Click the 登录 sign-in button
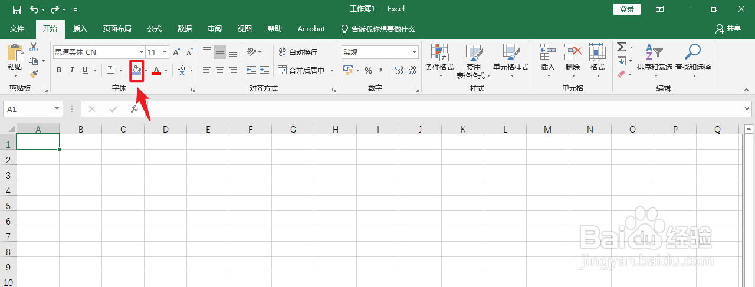Viewport: 755px width, 287px height. 627,9
